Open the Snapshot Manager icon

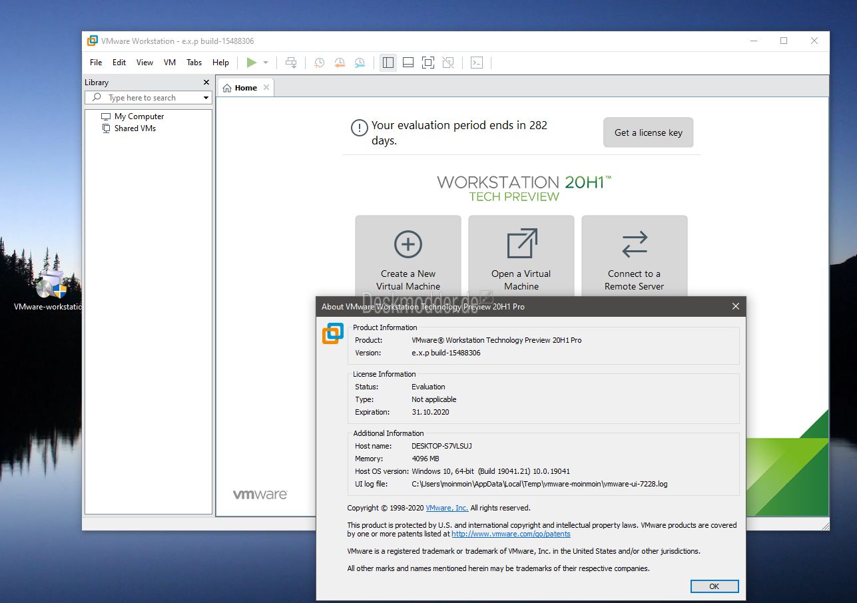[x=360, y=63]
